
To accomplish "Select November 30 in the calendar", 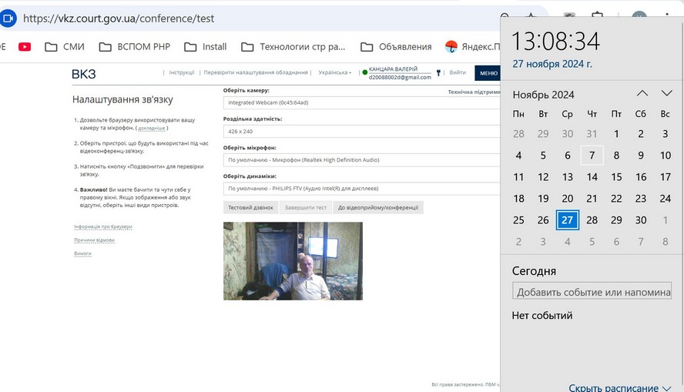I will coord(641,220).
